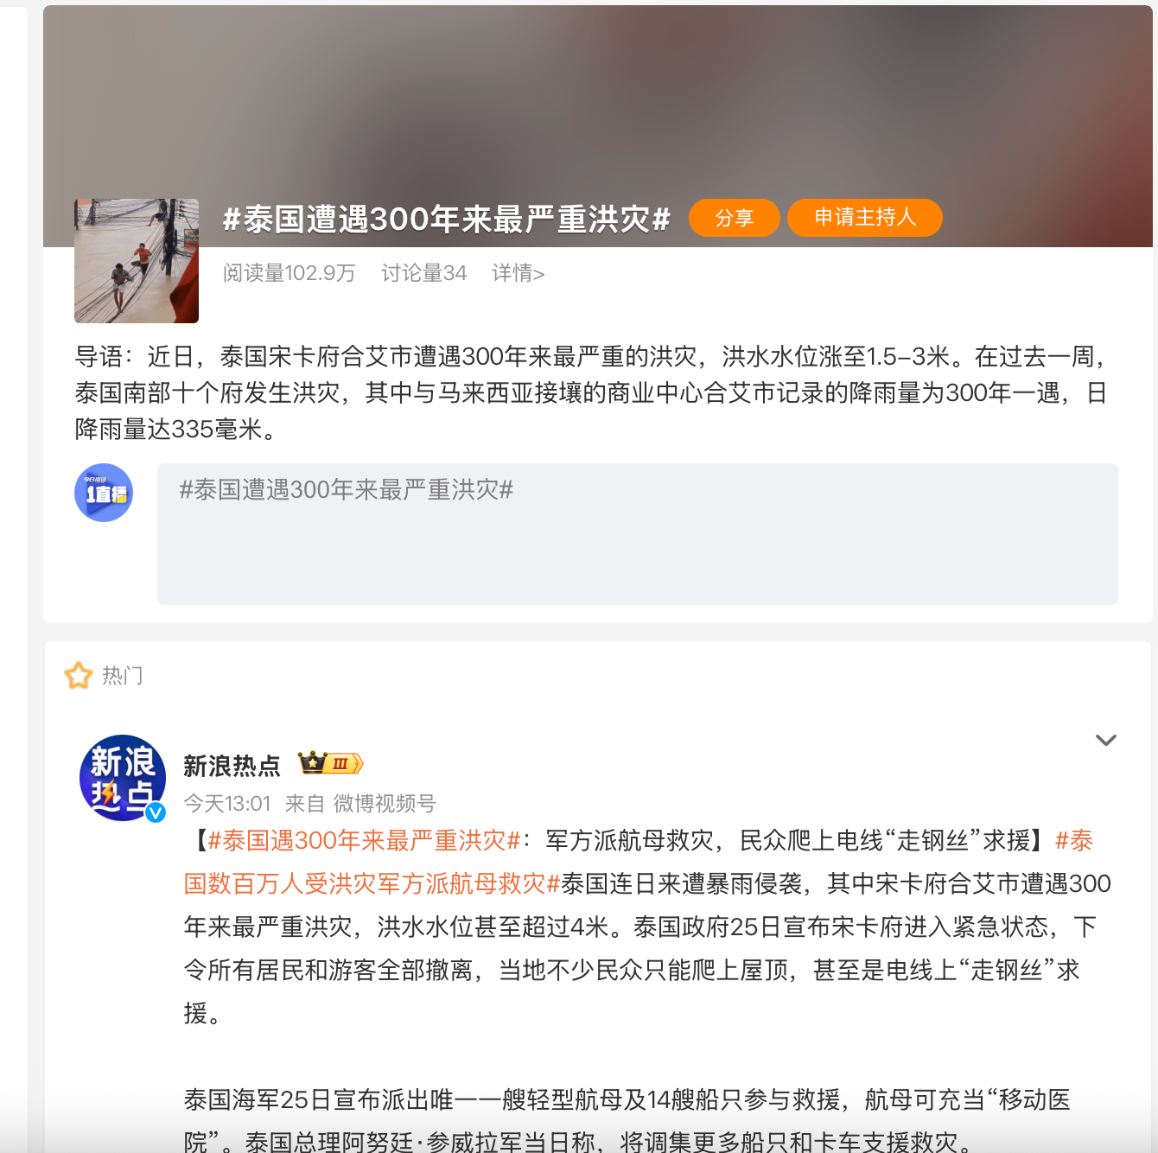Click the orange 分享 share button
Viewport: 1158px width, 1153px height.
pos(735,218)
